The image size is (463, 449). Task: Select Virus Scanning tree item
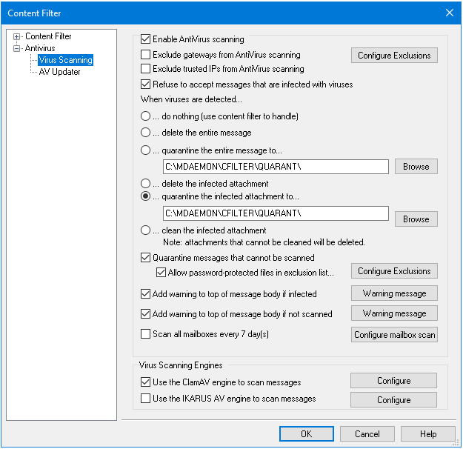tap(65, 60)
